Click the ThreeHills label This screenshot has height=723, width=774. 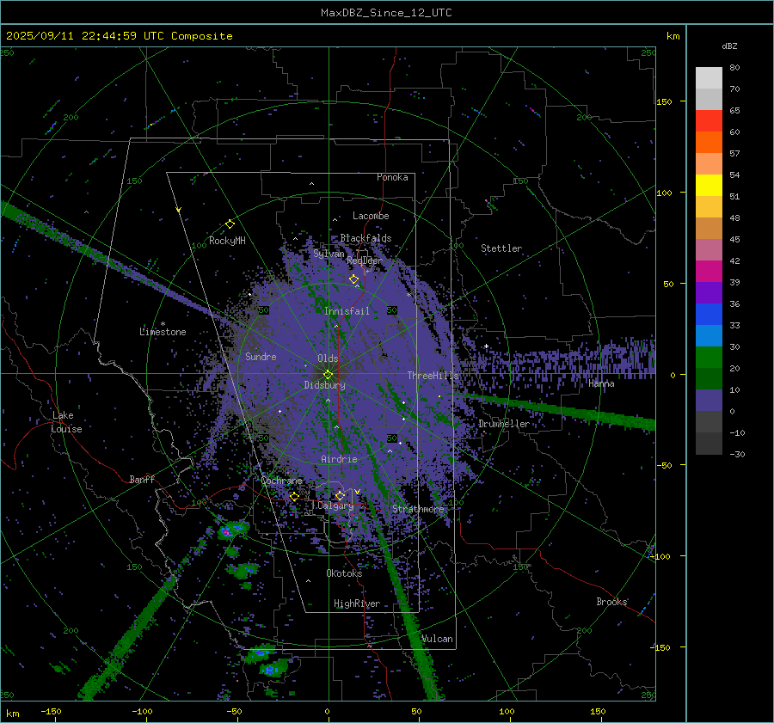[433, 376]
